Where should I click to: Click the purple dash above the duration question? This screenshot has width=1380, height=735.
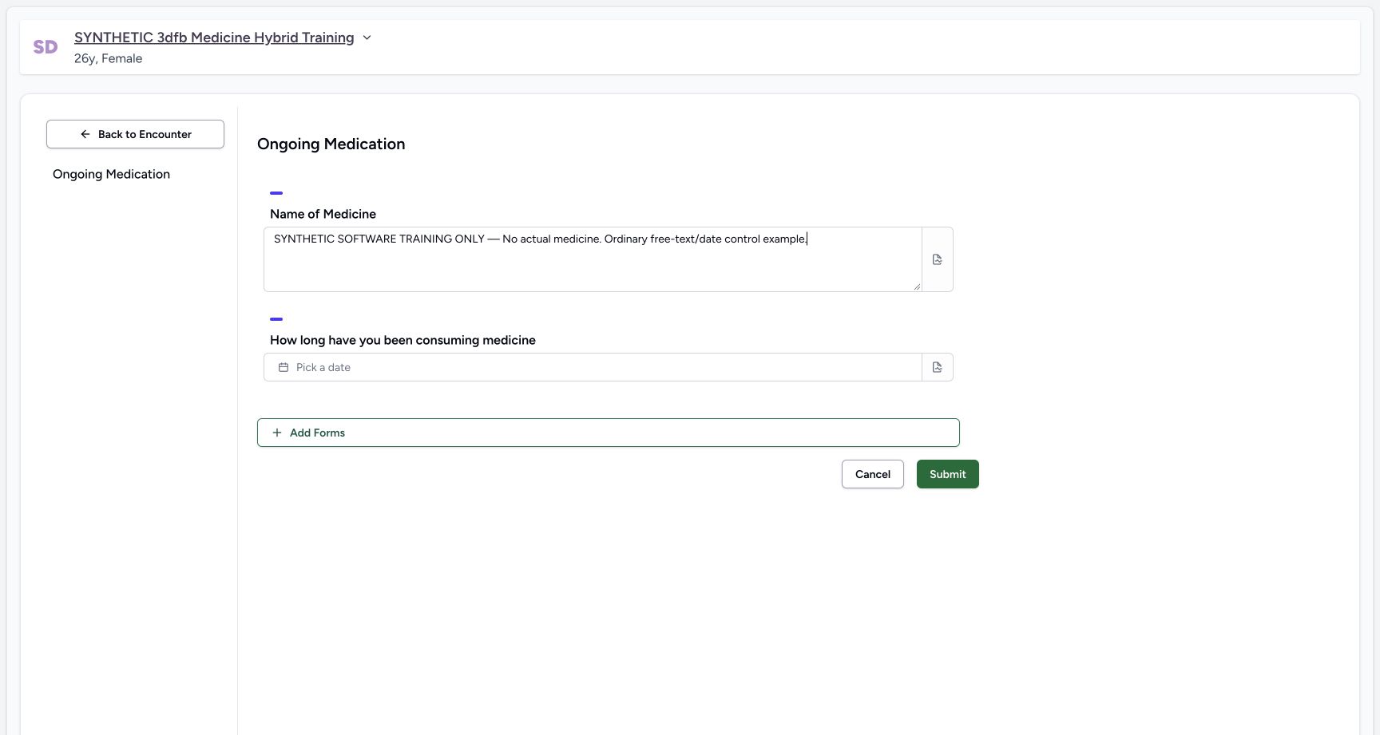[276, 319]
